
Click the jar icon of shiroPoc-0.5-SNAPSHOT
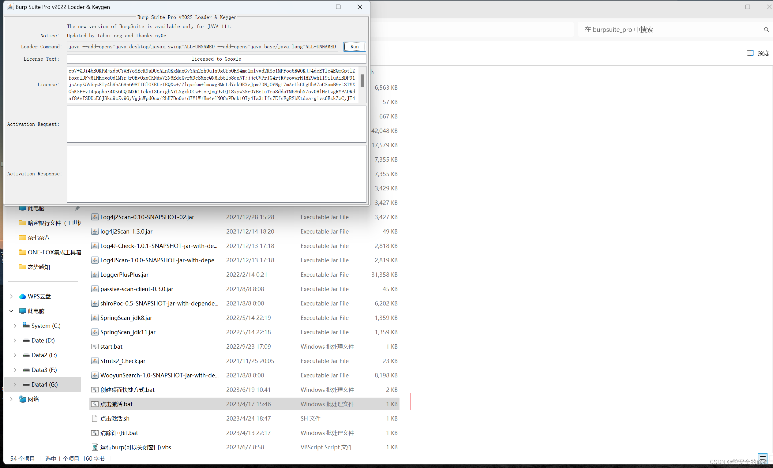94,303
